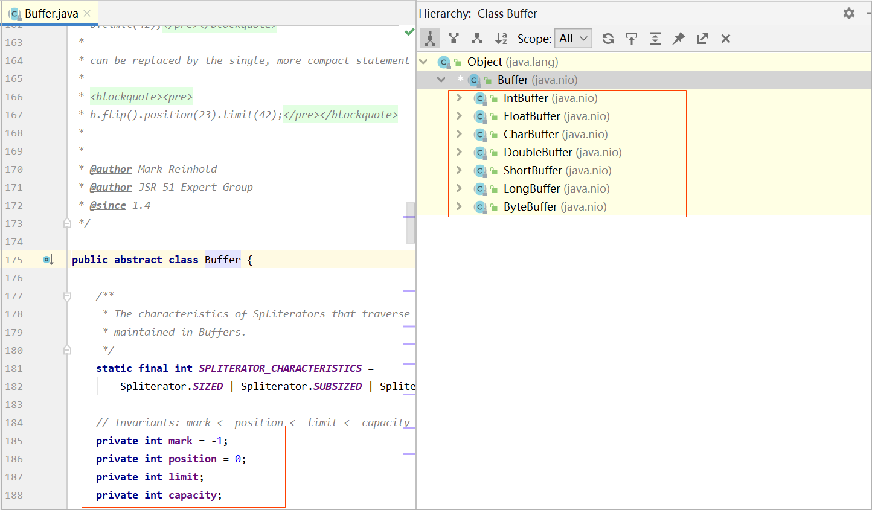
Task: Toggle autoscroll to source icon
Action: (632, 39)
